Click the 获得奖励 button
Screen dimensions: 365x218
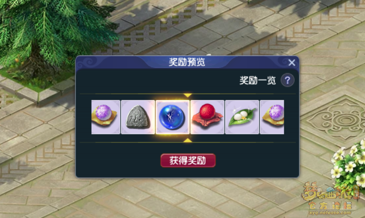(x=188, y=161)
